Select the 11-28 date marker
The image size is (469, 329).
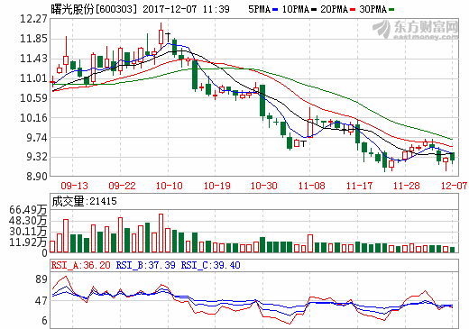tap(406, 186)
